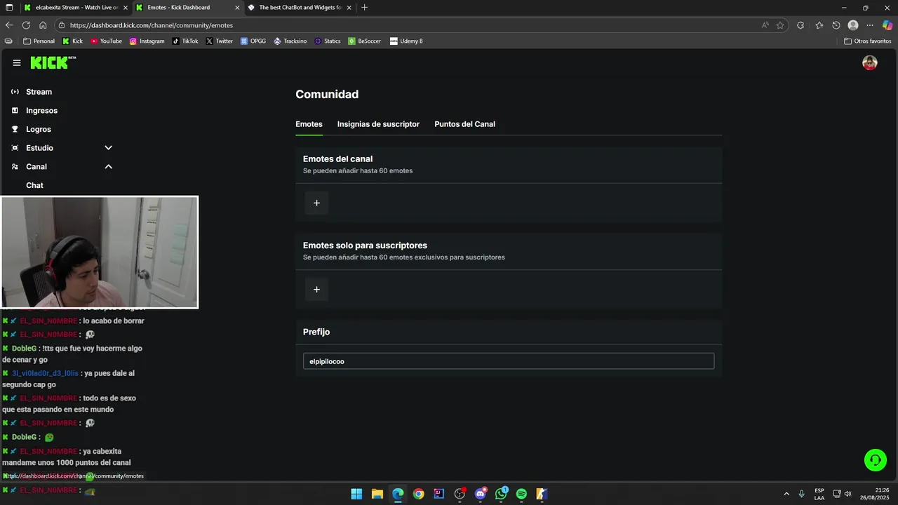This screenshot has height=505, width=898.
Task: Switch to the elcabexita Stream browser tab
Action: [75, 7]
